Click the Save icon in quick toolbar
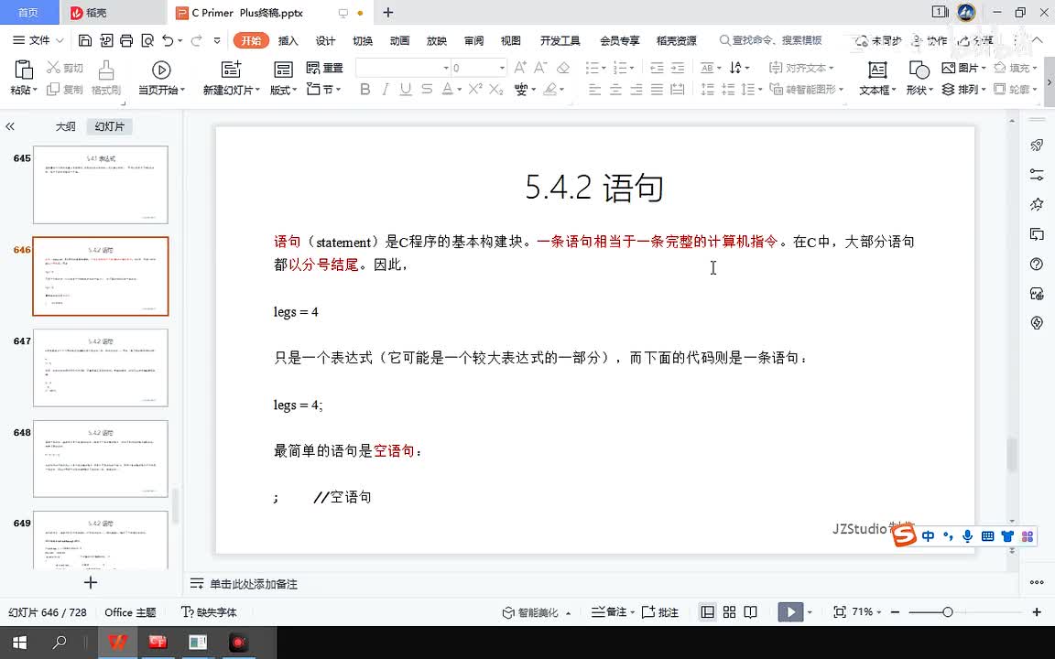 (85, 40)
